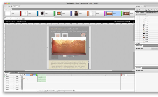The image size is (158, 97).
Task: Choose the Selection arrow tool
Action: pos(137,10)
